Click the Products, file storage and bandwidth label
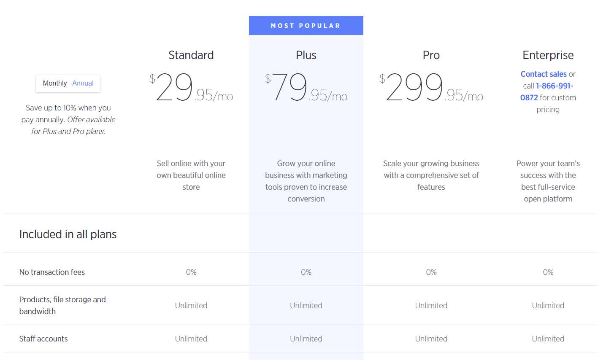606x360 pixels. coord(62,306)
